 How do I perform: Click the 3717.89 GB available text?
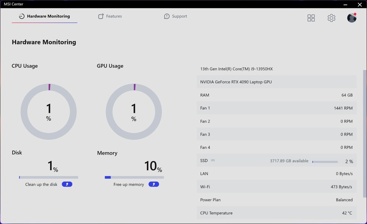tap(289, 161)
